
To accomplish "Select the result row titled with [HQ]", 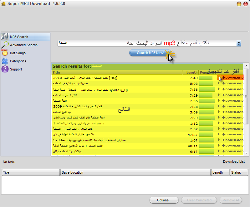I will click(x=147, y=78).
